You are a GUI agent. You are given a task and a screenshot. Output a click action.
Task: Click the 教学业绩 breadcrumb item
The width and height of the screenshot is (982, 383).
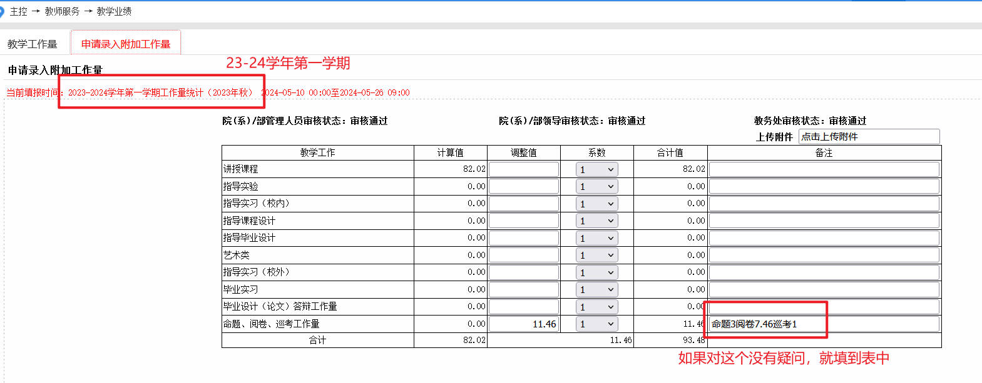[114, 11]
